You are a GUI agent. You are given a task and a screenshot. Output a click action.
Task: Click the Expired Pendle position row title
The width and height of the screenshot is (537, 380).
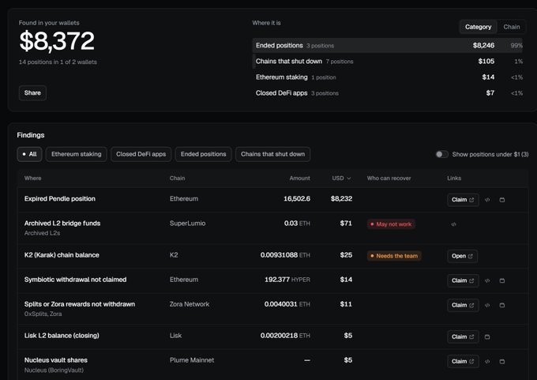60,199
